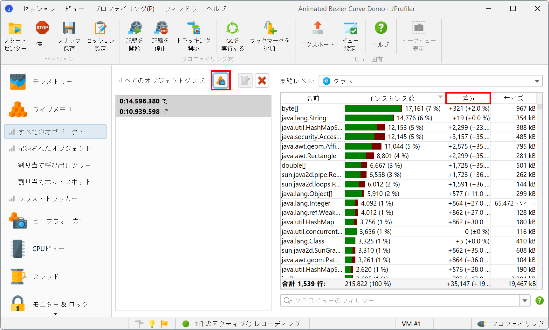This screenshot has width=549, height=330.
Task: Select 記録されたオブジェクト view
Action: click(x=56, y=148)
